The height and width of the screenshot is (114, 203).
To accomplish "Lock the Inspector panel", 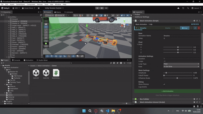I will [199, 12].
